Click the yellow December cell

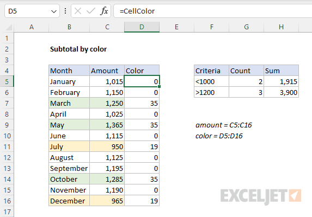[69, 201]
